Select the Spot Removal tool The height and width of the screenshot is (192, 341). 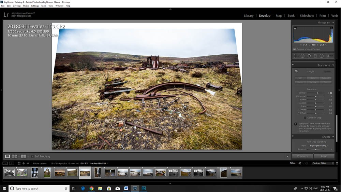pyautogui.click(x=303, y=56)
